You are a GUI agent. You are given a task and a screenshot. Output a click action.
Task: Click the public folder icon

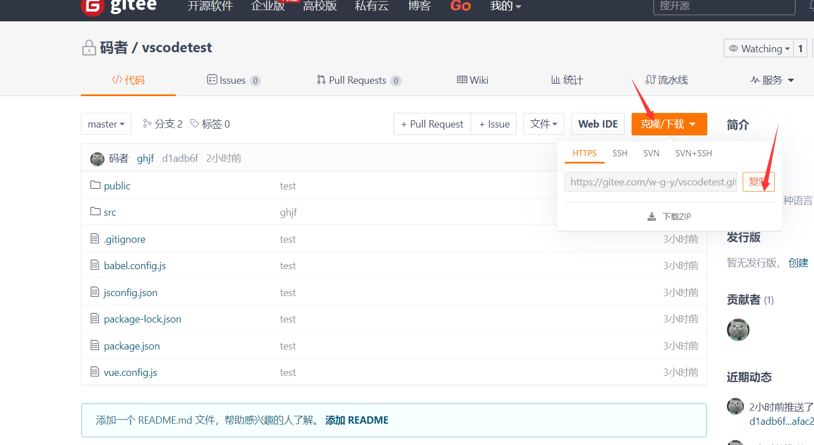tap(95, 185)
